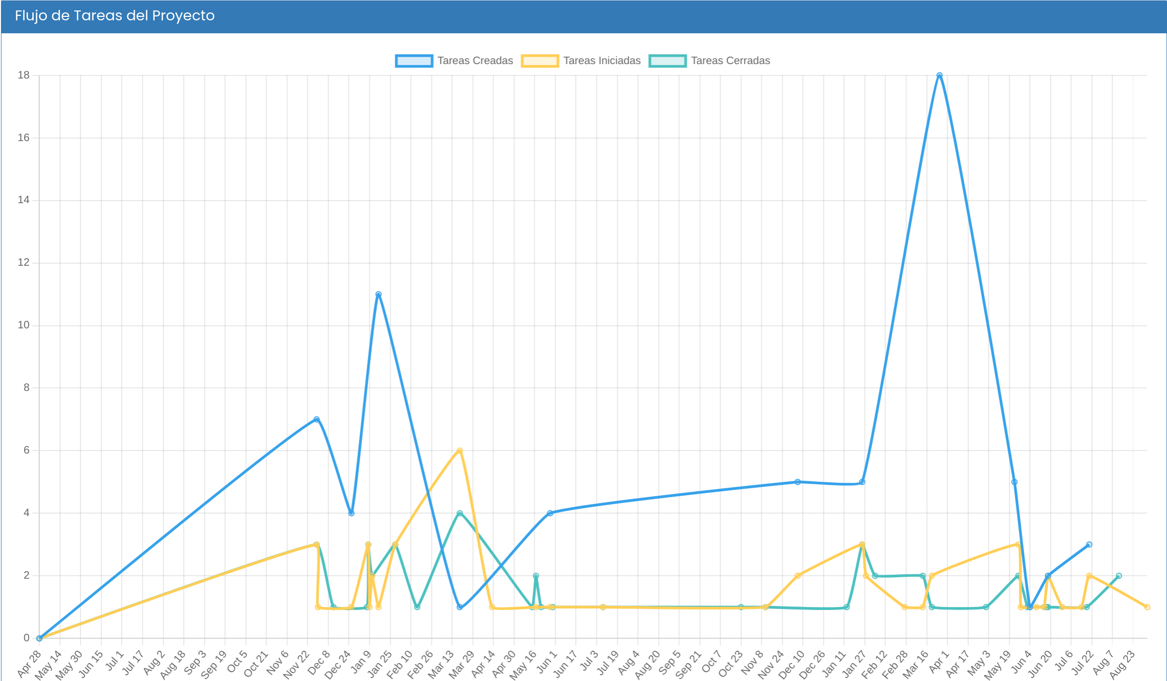Click the blue peak point at value 18
This screenshot has width=1167, height=681.
pyautogui.click(x=939, y=76)
